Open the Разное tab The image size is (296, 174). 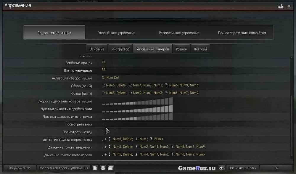click(x=181, y=49)
